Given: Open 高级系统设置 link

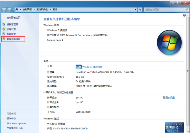Looking at the screenshot, I should pos(14,39).
